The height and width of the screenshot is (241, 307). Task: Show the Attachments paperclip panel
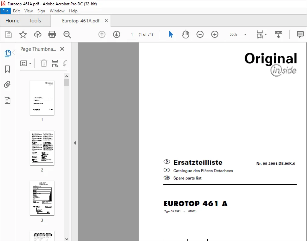[x=7, y=85]
